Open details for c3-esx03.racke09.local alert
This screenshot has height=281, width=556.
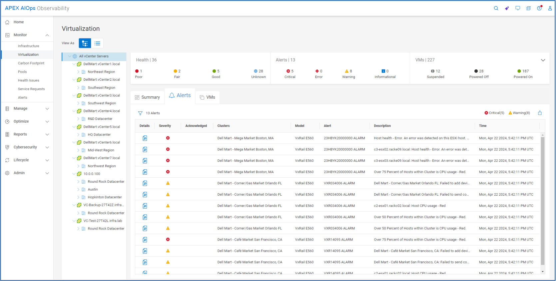tap(145, 161)
